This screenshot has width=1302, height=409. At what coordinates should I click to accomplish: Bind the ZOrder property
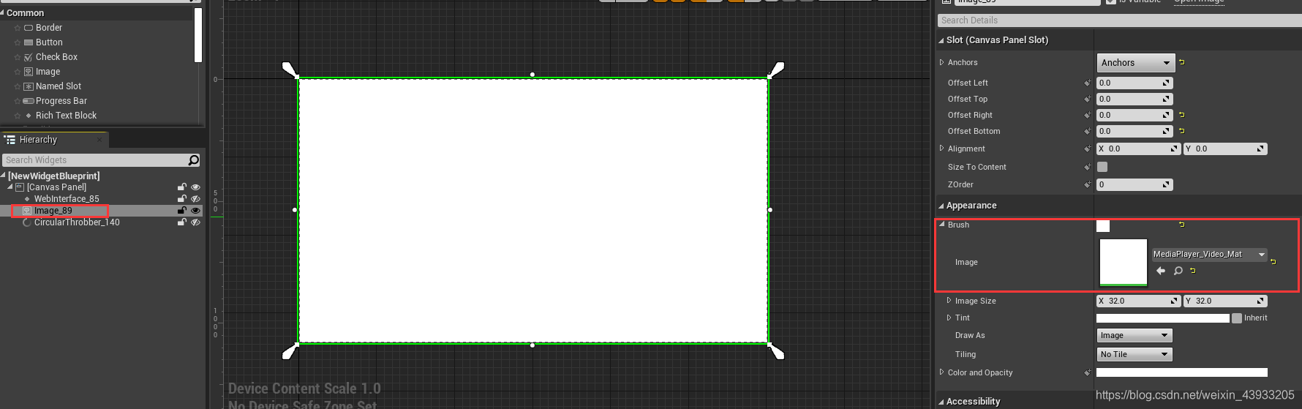[x=1088, y=185]
